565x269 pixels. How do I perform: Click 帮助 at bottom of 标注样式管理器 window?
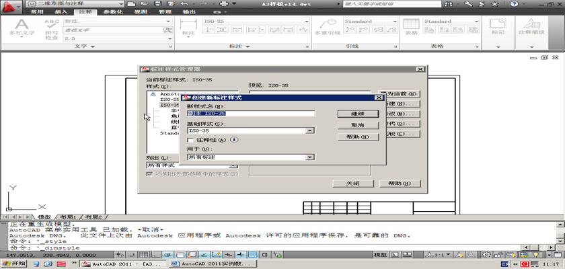(x=400, y=184)
